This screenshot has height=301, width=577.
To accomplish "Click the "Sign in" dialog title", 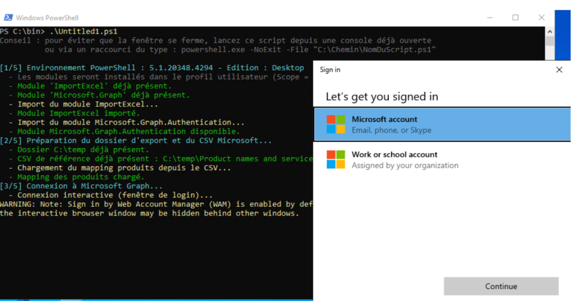I will pos(330,70).
